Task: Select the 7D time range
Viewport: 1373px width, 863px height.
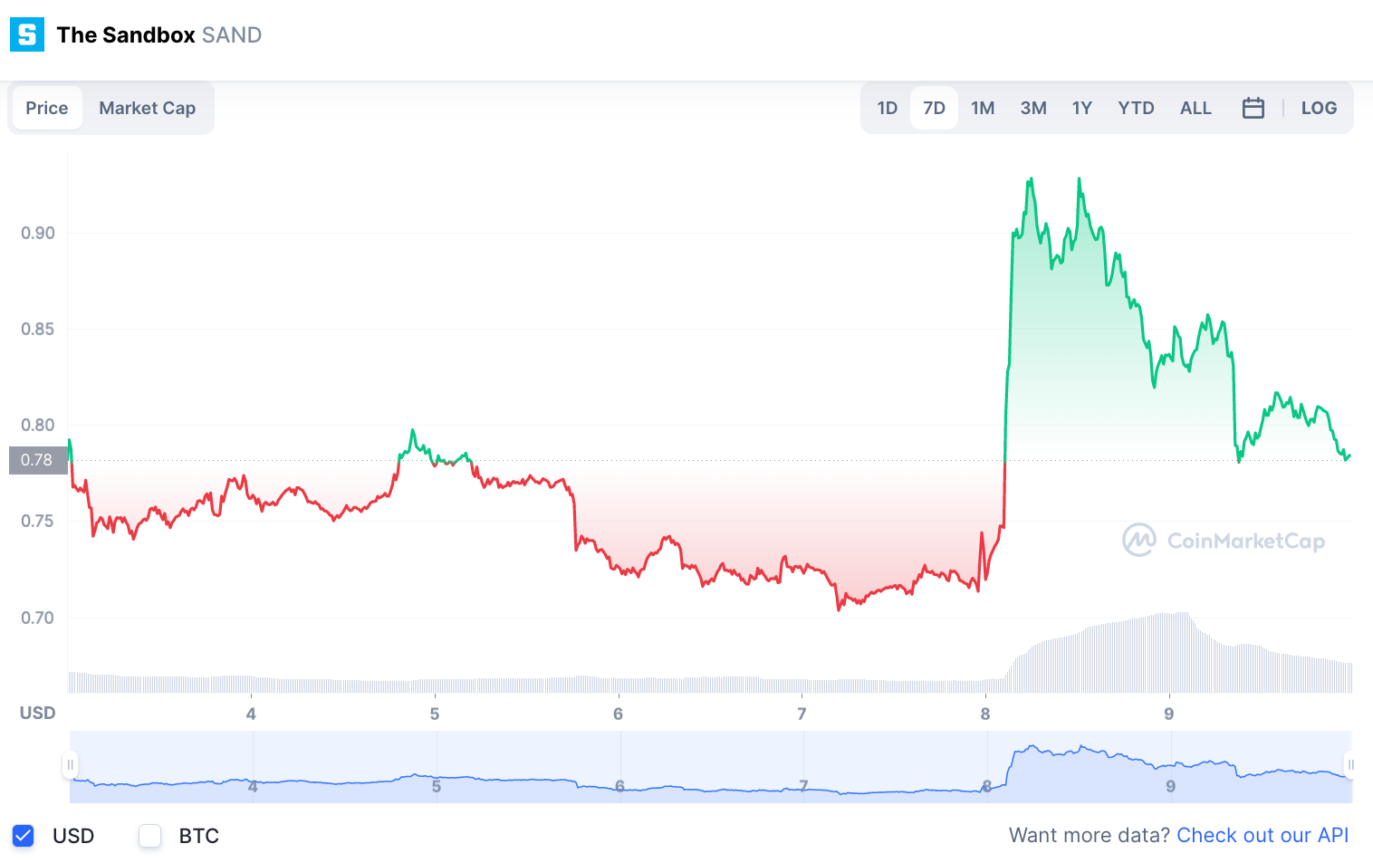Action: pos(934,108)
